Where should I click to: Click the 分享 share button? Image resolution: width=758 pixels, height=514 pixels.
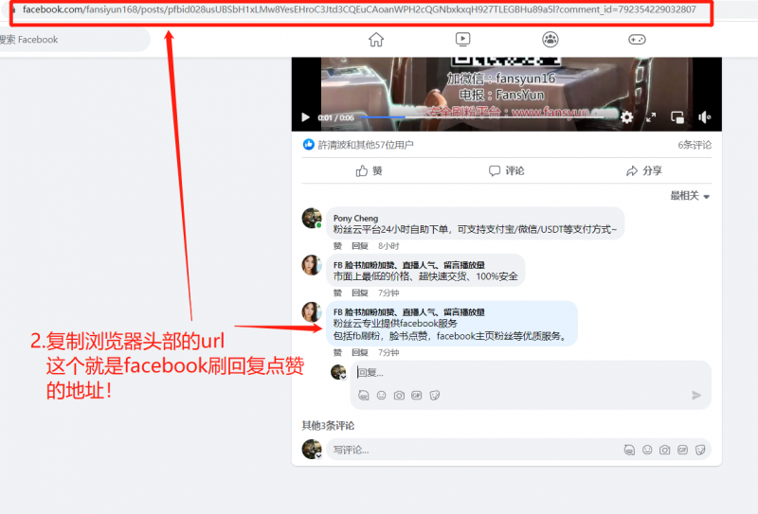643,170
